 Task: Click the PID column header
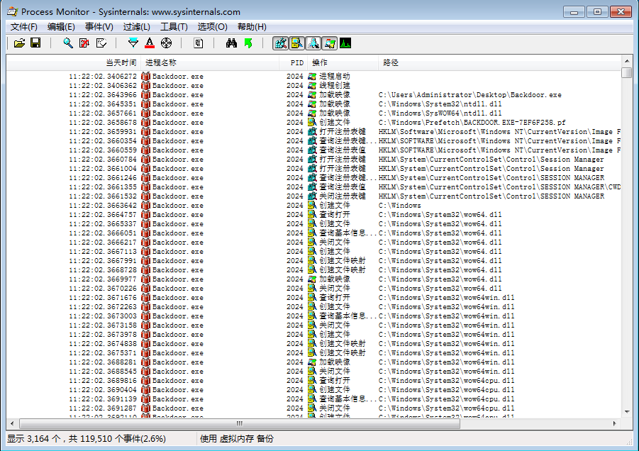(293, 62)
